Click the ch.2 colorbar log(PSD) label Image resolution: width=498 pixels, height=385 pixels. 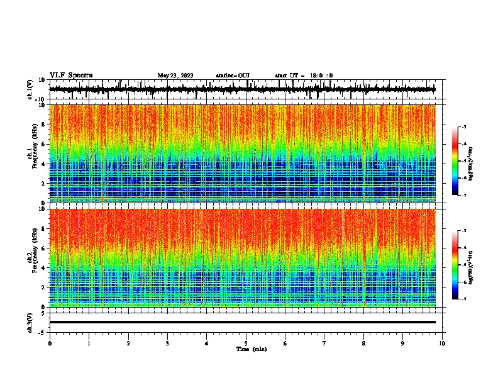click(x=471, y=268)
